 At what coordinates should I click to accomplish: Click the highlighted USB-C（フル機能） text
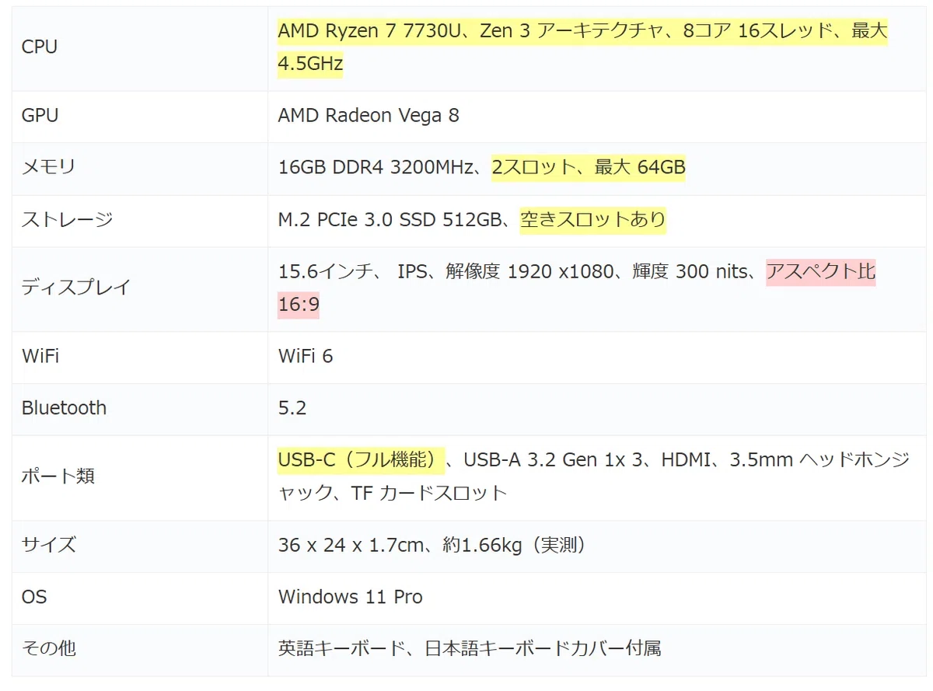click(x=361, y=460)
